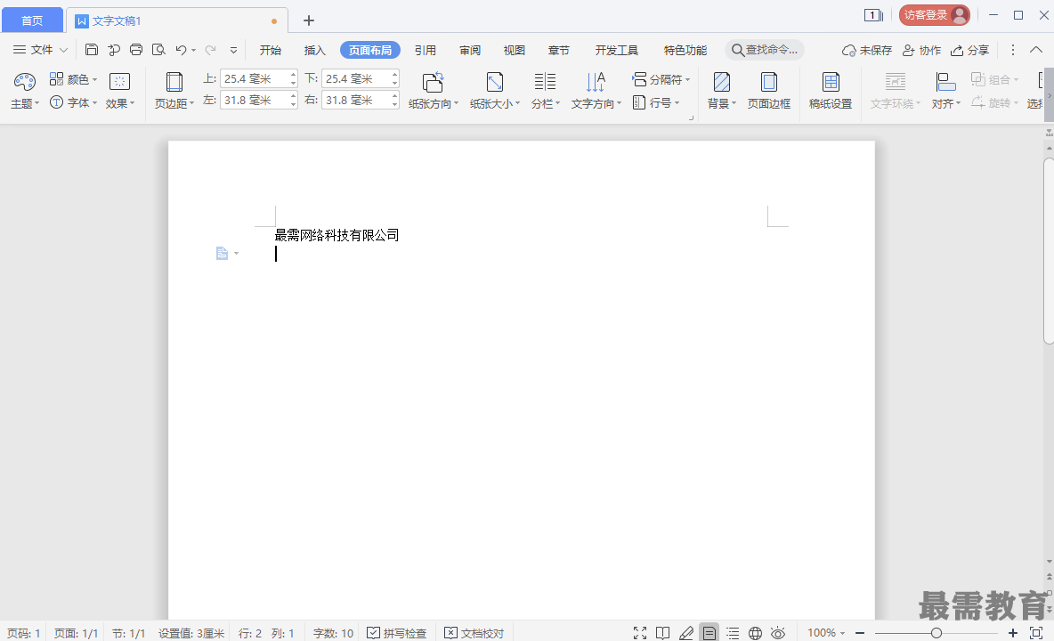Increase the top margin with up stepper
This screenshot has width=1054, height=641.
point(294,75)
